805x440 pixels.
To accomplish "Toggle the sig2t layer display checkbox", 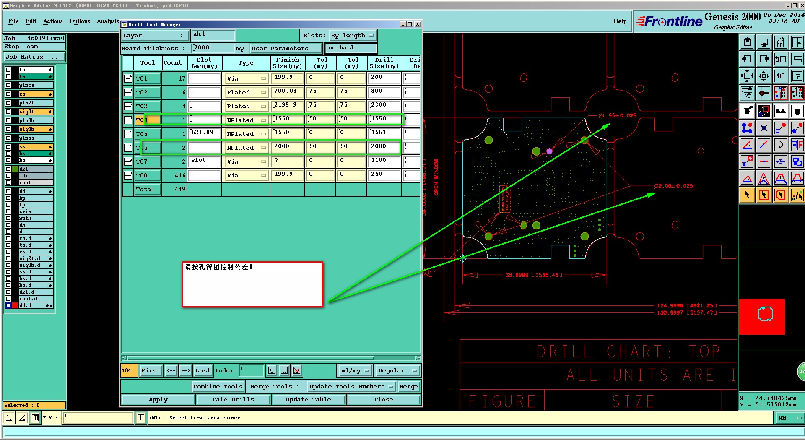I will 8,112.
